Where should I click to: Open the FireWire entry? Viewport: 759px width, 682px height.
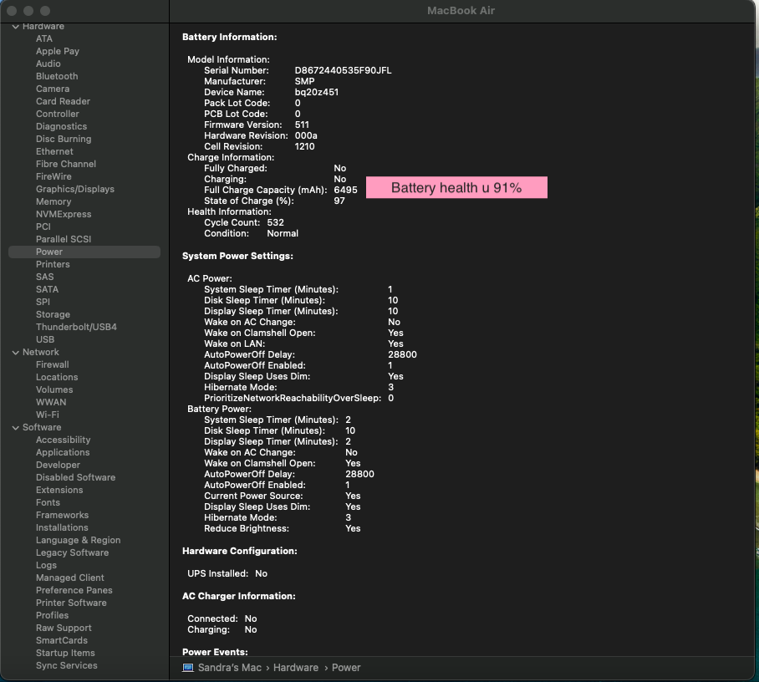click(x=53, y=176)
